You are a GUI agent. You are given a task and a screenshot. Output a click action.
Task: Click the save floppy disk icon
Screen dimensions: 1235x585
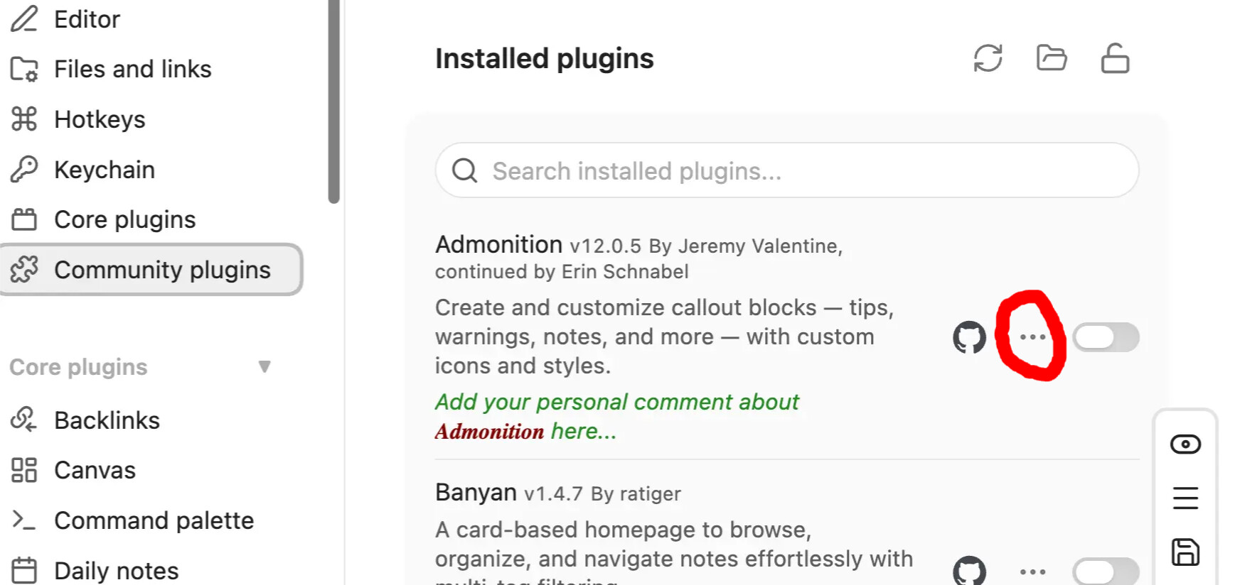click(x=1185, y=552)
